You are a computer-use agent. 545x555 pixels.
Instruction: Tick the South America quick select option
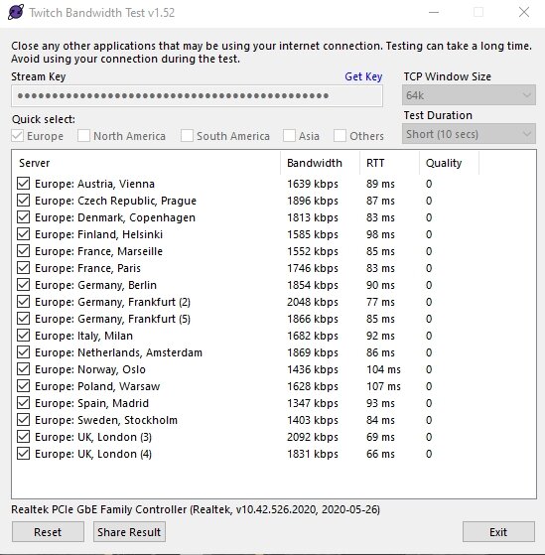pos(187,136)
